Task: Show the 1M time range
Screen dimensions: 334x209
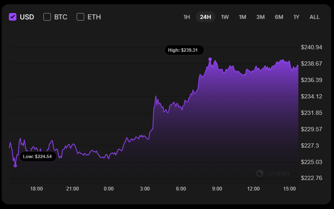Action: [243, 17]
